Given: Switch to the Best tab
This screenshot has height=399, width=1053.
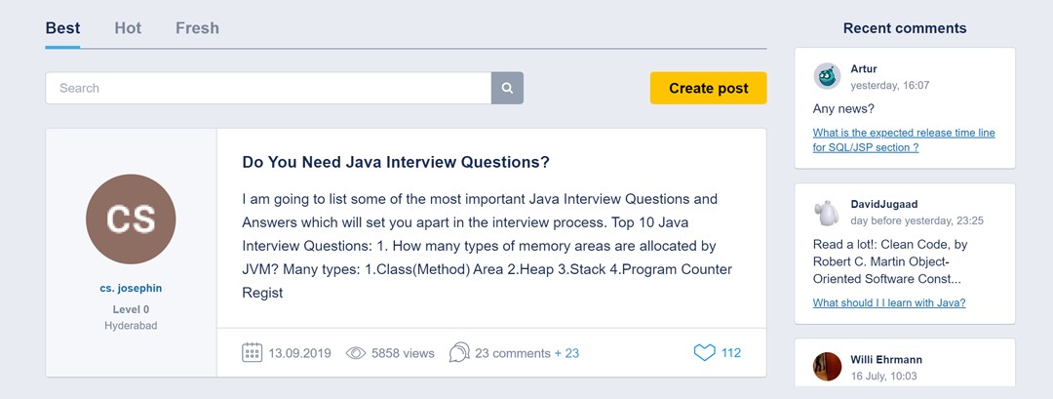Looking at the screenshot, I should point(62,28).
